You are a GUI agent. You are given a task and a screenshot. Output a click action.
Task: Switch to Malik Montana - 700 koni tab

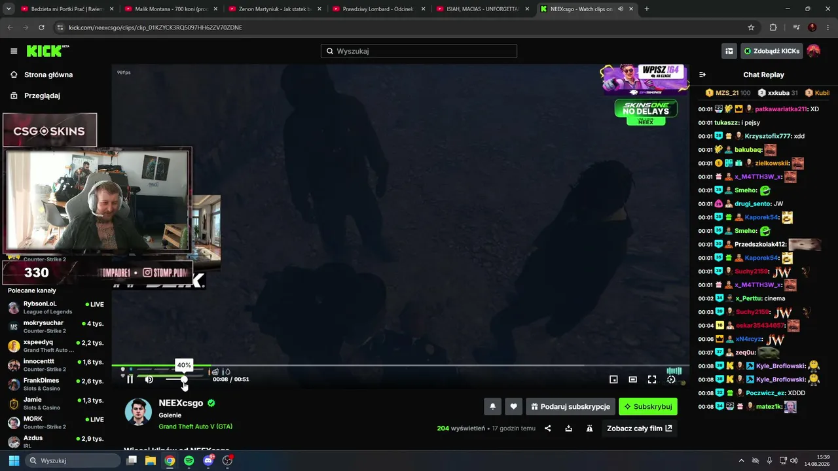[x=171, y=9]
